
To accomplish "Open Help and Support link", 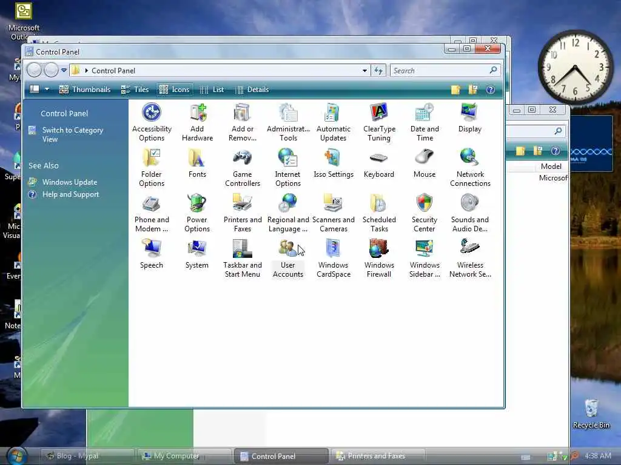I will [70, 194].
